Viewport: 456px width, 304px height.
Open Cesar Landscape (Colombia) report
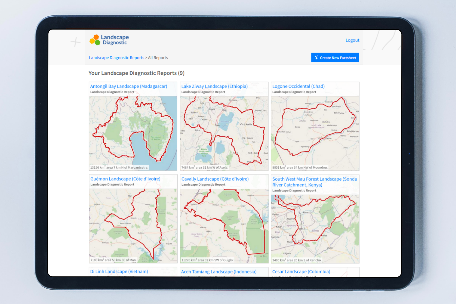pyautogui.click(x=301, y=271)
